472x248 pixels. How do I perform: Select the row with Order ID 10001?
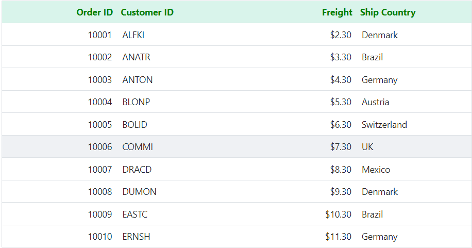pyautogui.click(x=237, y=35)
